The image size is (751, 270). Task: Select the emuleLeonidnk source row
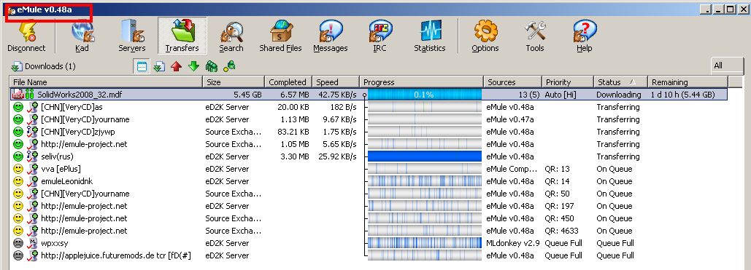(369, 181)
